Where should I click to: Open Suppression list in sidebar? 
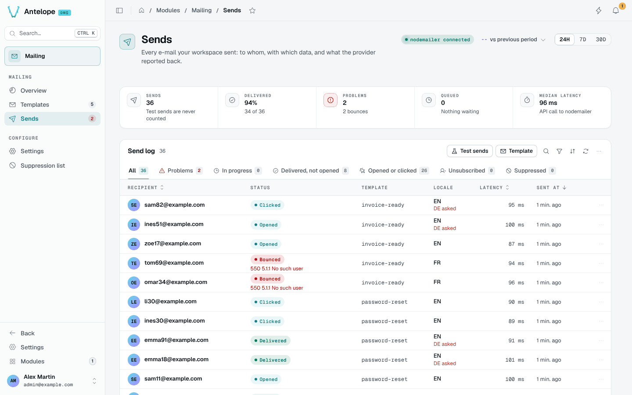pyautogui.click(x=52, y=165)
